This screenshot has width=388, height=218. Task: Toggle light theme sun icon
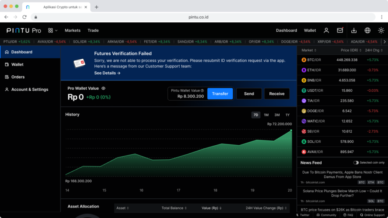pos(381,30)
